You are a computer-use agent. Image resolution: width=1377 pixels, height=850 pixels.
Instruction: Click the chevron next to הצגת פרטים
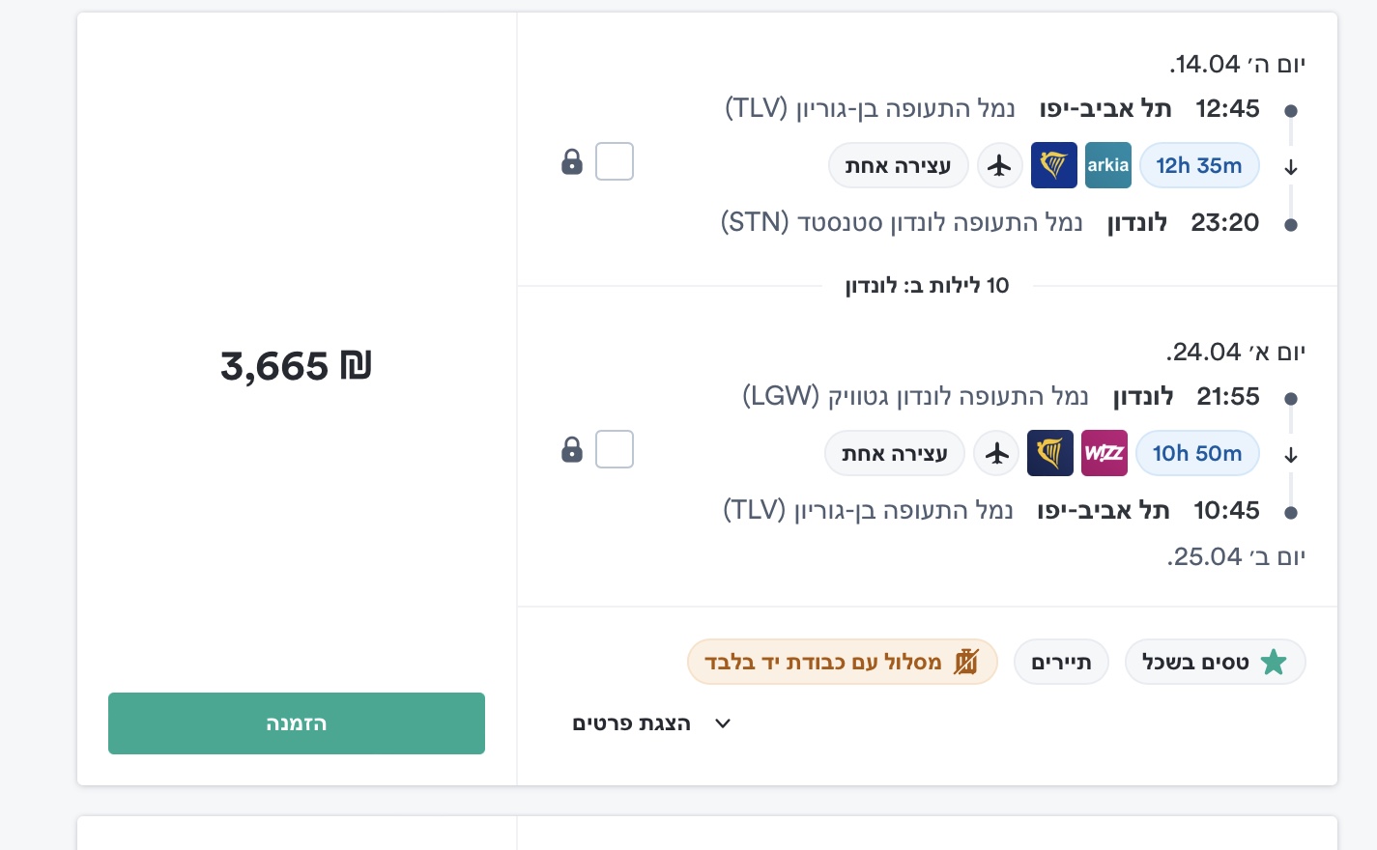coord(722,723)
